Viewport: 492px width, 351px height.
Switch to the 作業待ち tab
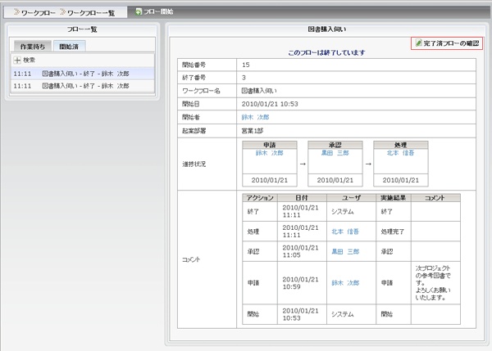[x=33, y=47]
